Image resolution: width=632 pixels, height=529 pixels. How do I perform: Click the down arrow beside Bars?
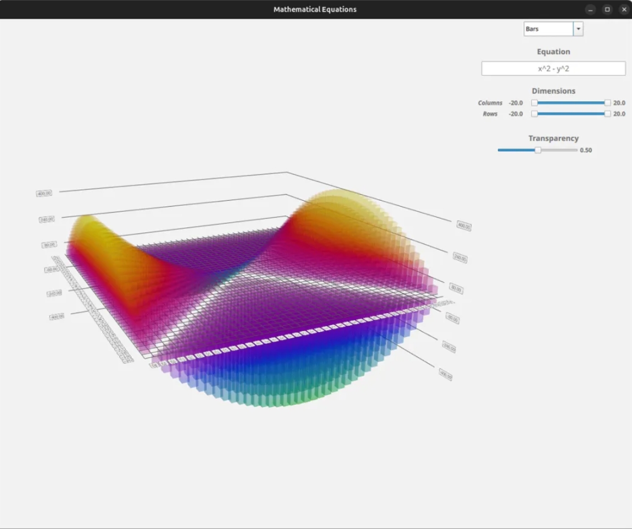click(x=578, y=29)
